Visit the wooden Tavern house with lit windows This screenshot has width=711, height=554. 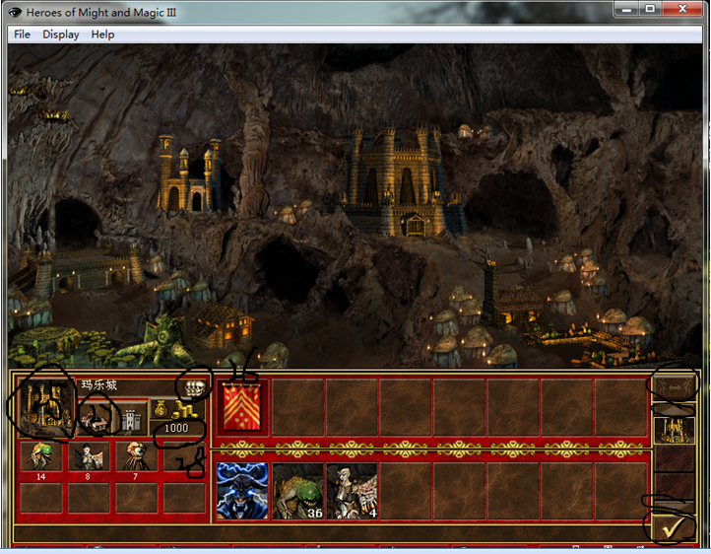[224, 325]
